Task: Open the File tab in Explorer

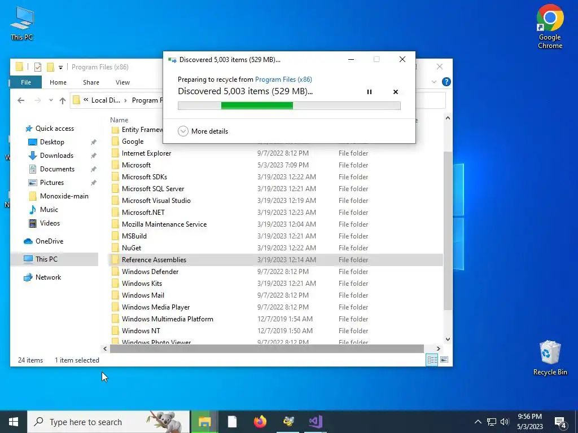Action: [x=26, y=82]
